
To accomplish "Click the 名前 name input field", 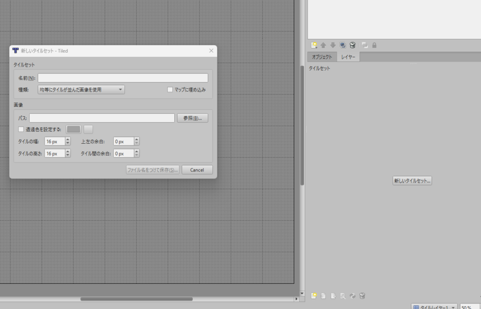I will coord(123,78).
